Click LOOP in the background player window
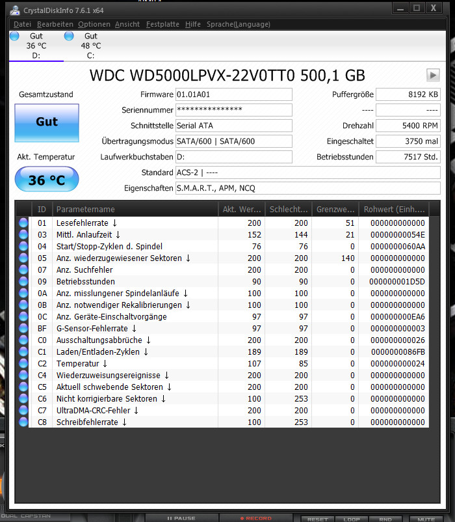 [351, 519]
